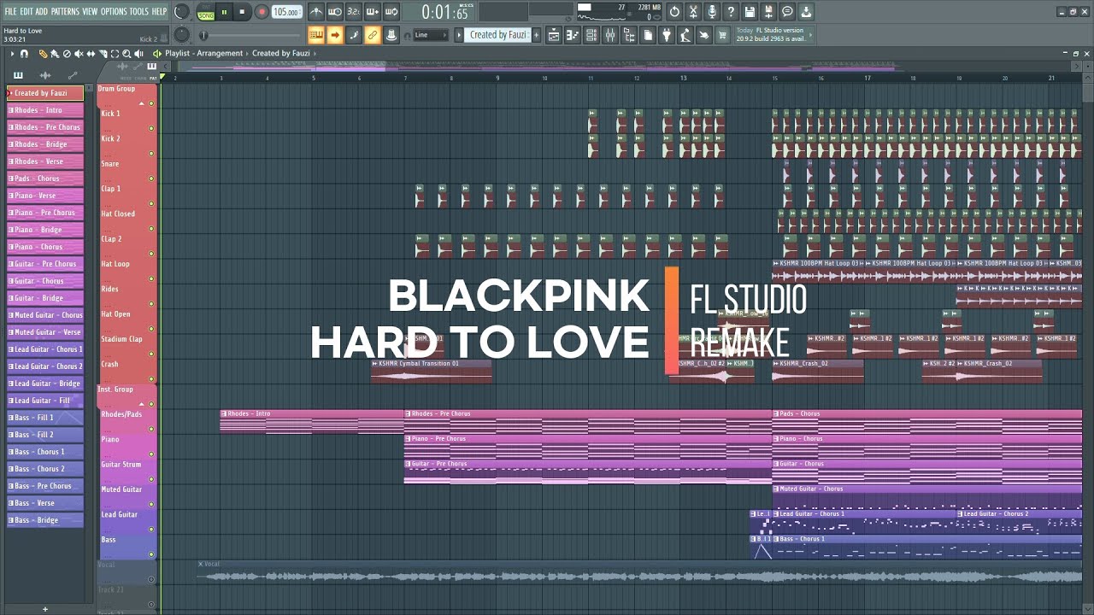Open the Line snap dropdown

click(x=431, y=35)
